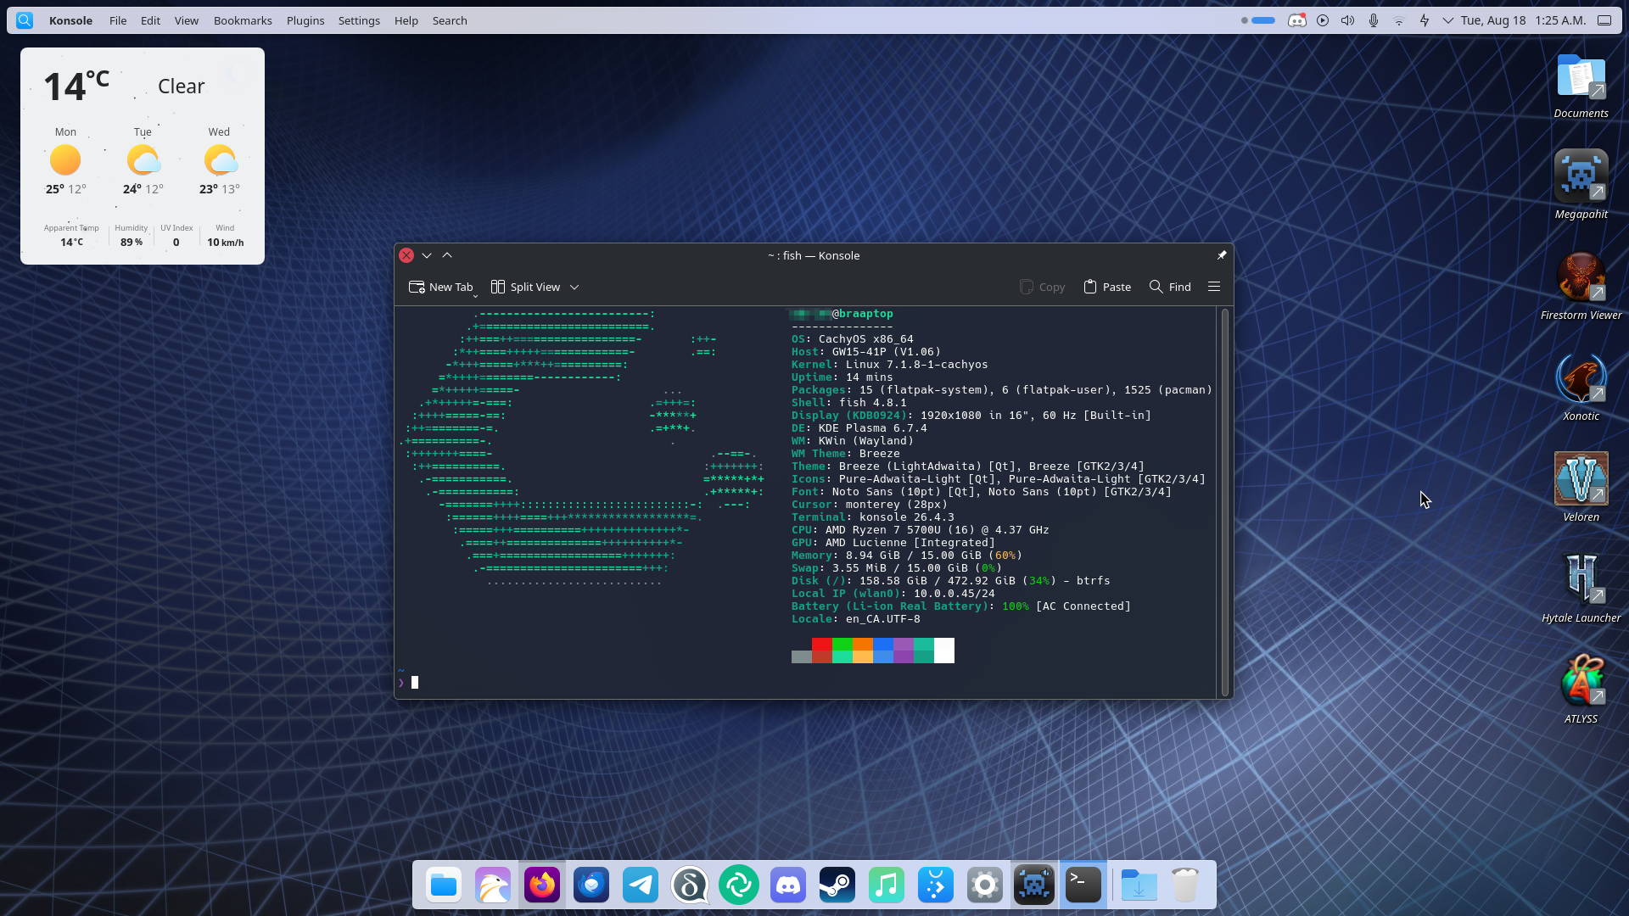Screen dimensions: 1629x916
Task: Open the Konsole application menu in the panel
Action: pos(70,20)
